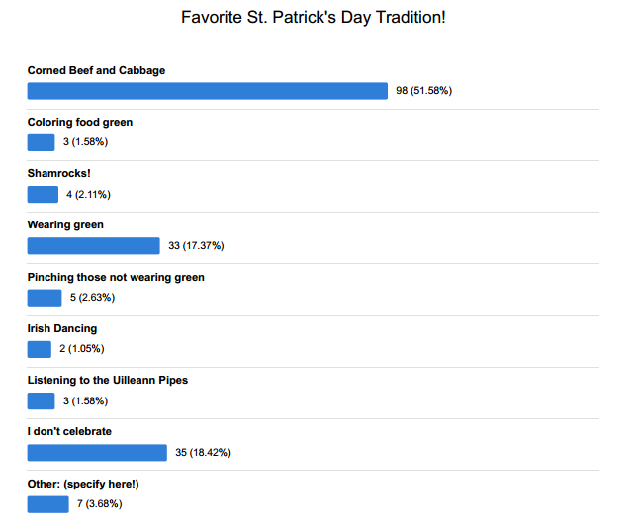Click the I don't celebrate label
Screen dimensions: 639x532
[69, 431]
